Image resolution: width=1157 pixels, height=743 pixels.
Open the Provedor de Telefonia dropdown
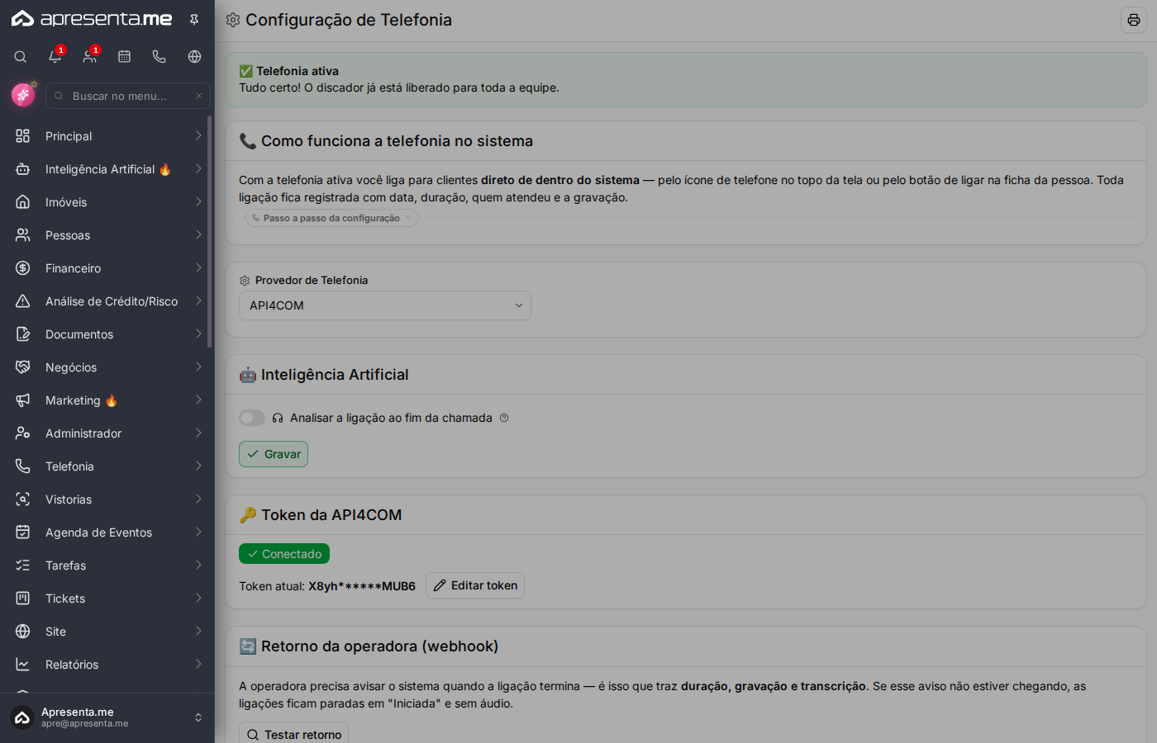tap(385, 305)
